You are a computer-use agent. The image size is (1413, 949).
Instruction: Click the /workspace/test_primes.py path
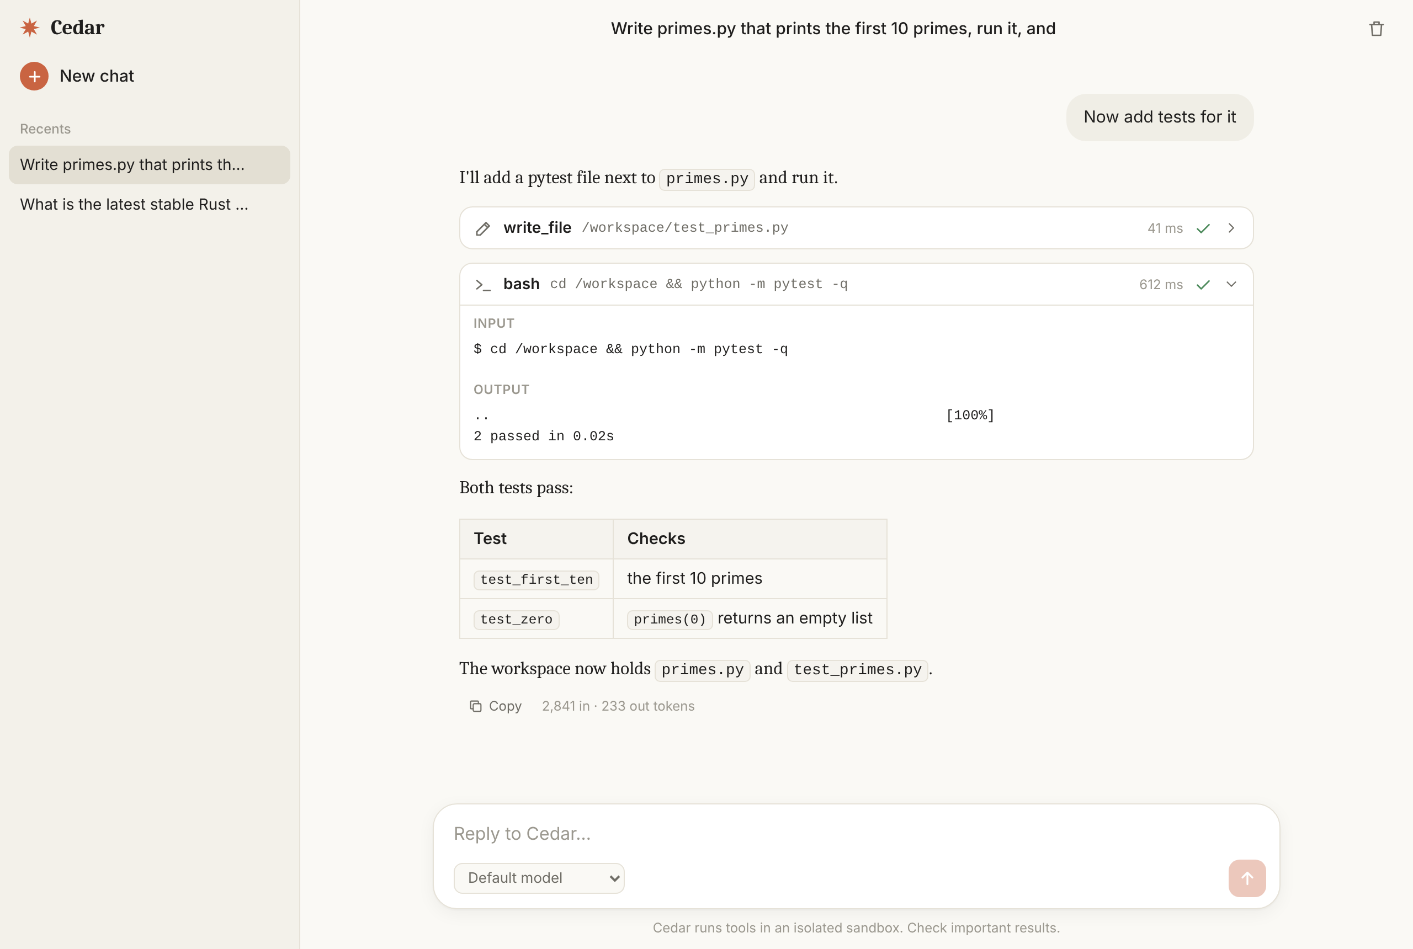pos(685,228)
